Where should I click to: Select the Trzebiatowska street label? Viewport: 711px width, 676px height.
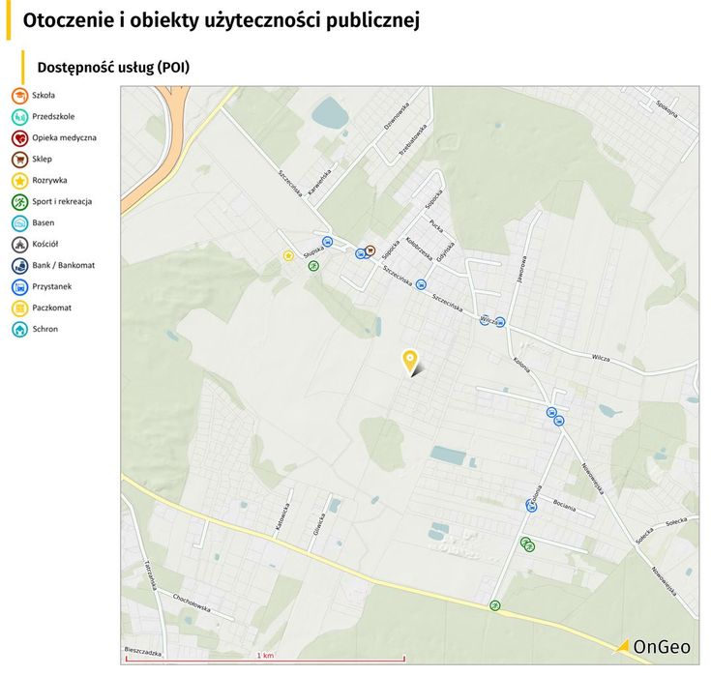(413, 140)
